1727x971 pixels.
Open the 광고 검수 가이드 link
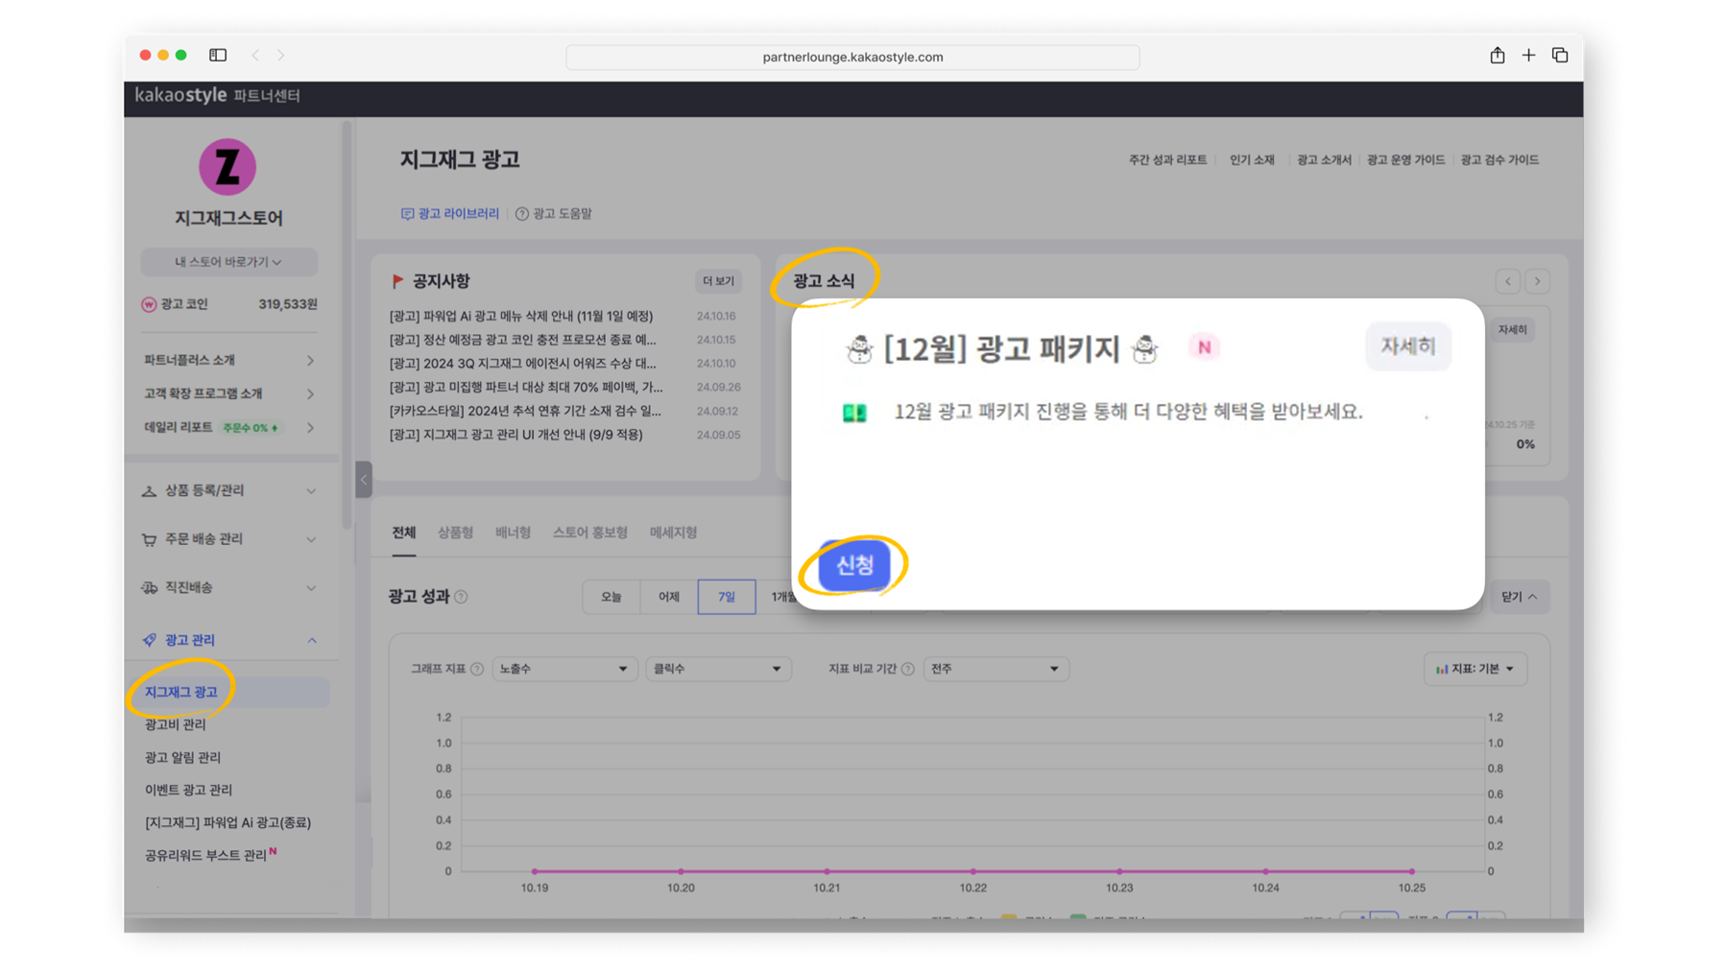(1499, 160)
